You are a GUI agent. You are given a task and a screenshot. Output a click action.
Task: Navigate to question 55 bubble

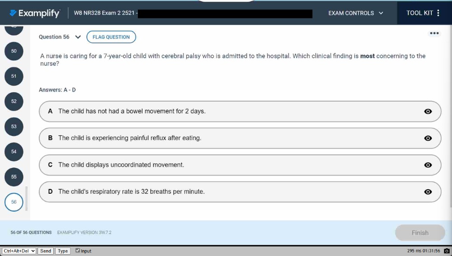14,177
